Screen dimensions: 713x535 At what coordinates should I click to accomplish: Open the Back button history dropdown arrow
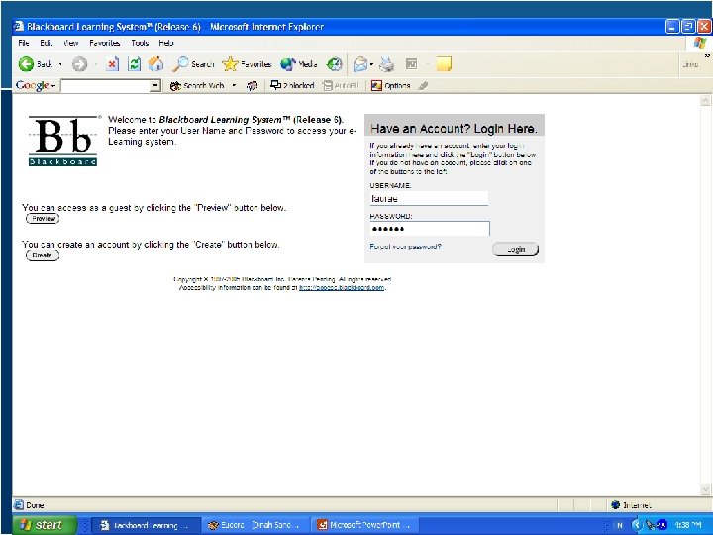(x=60, y=64)
